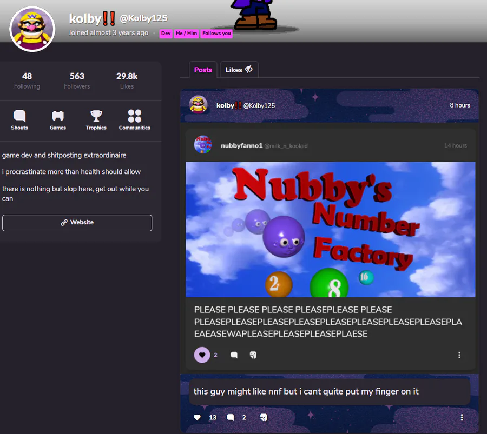Screen dimensions: 487x434
Task: Open the Website link button
Action: tap(77, 223)
